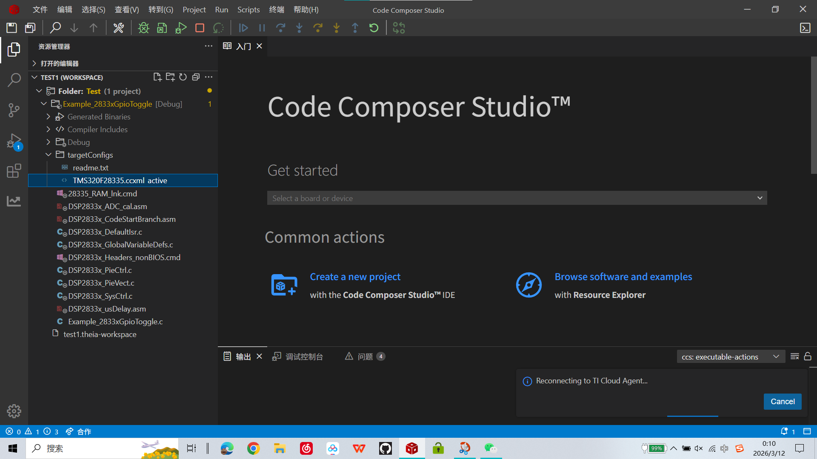Open Extensions view in activity bar
Viewport: 817px width, 459px height.
[14, 171]
